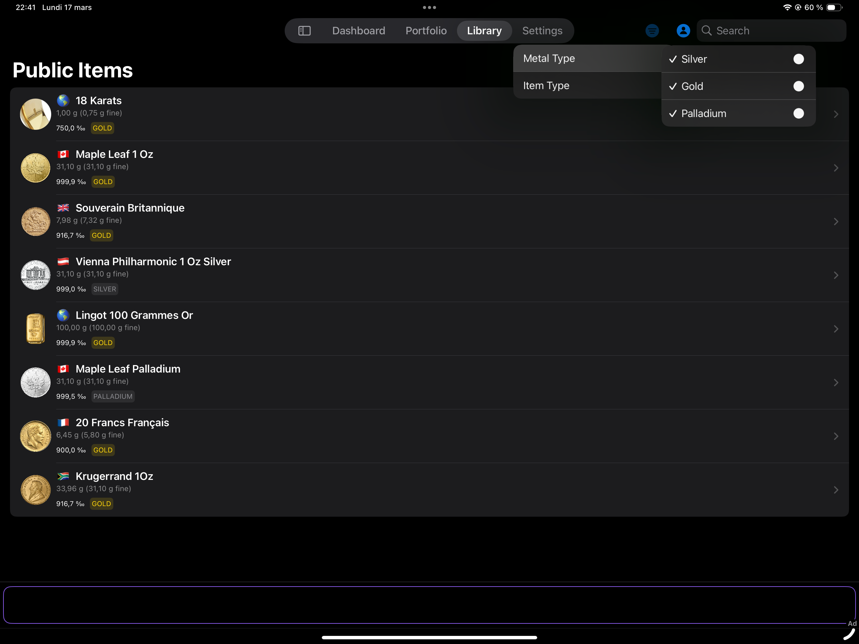
Task: Tap the Gold color dot
Action: [x=798, y=86]
